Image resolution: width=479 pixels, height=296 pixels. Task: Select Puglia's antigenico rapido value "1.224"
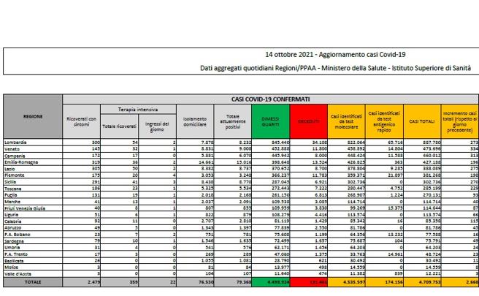(x=396, y=195)
